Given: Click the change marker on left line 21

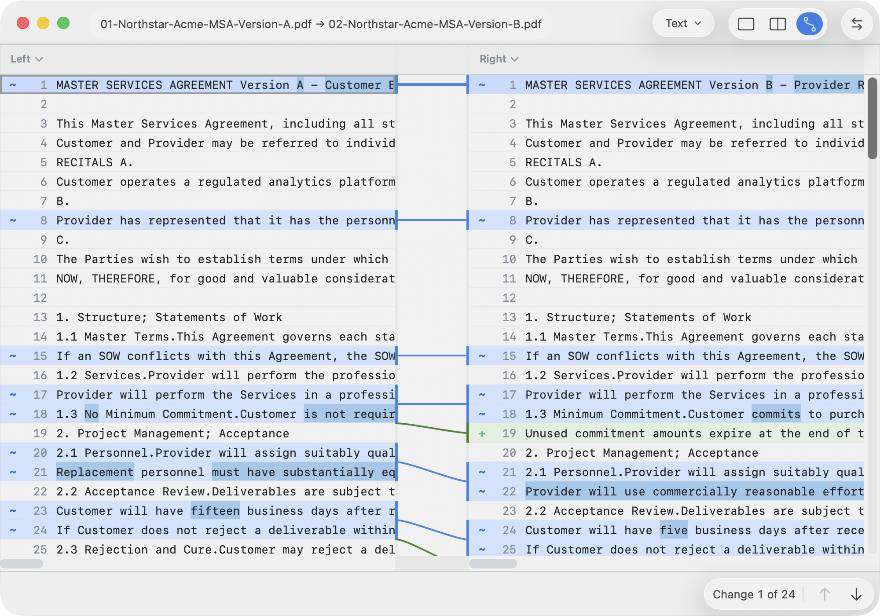Looking at the screenshot, I should coord(13,472).
